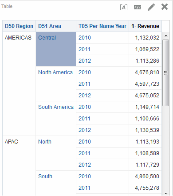This screenshot has width=173, height=196.
Task: Select the 1- Revenue column header
Action: [145, 26]
